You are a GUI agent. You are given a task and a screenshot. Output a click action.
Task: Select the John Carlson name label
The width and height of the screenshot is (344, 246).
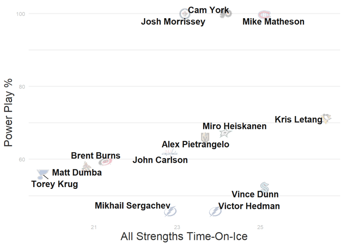160,160
